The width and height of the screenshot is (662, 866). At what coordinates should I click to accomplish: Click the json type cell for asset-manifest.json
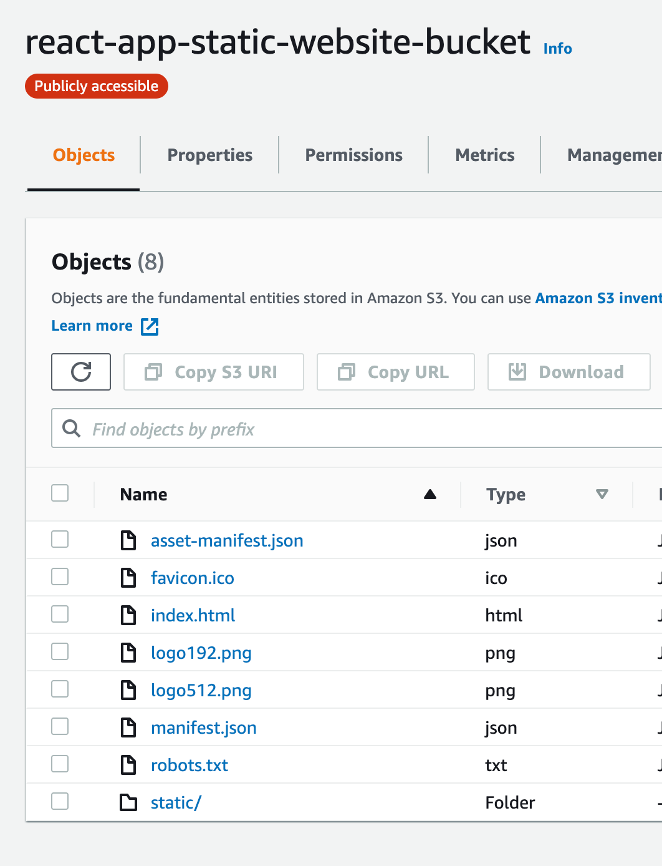tap(501, 541)
